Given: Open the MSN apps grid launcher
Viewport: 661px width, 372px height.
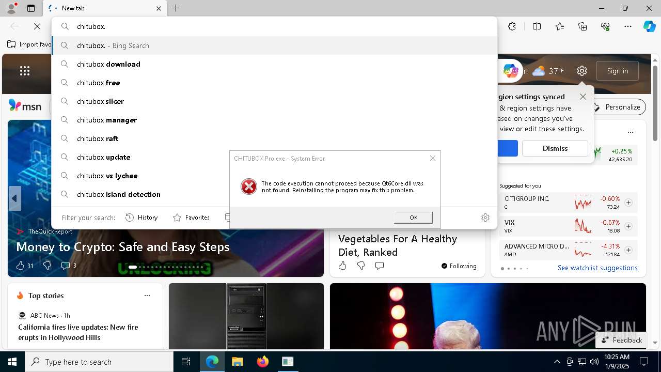Looking at the screenshot, I should (x=25, y=71).
